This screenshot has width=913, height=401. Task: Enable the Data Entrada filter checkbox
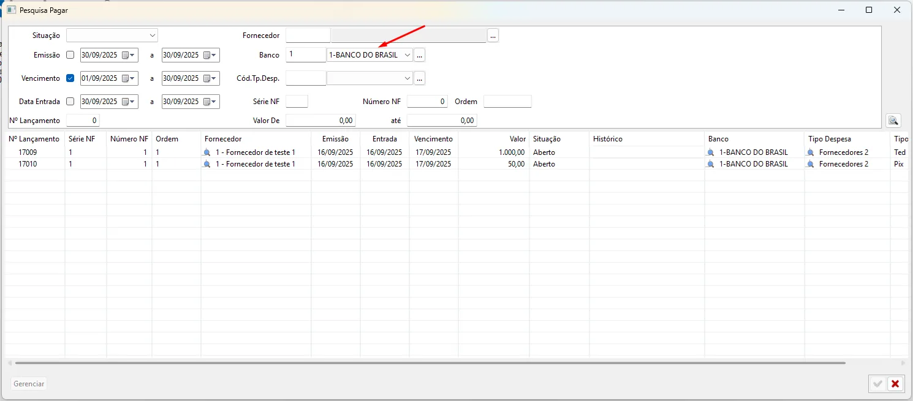pyautogui.click(x=70, y=102)
